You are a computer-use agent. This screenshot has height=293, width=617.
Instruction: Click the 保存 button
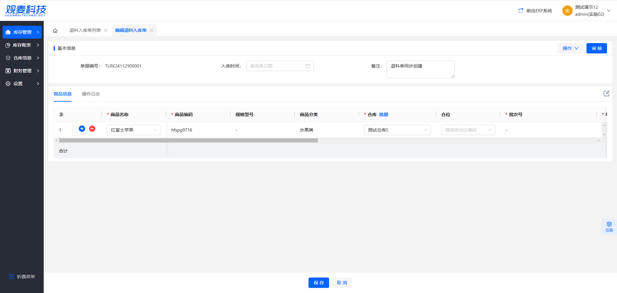(x=318, y=283)
